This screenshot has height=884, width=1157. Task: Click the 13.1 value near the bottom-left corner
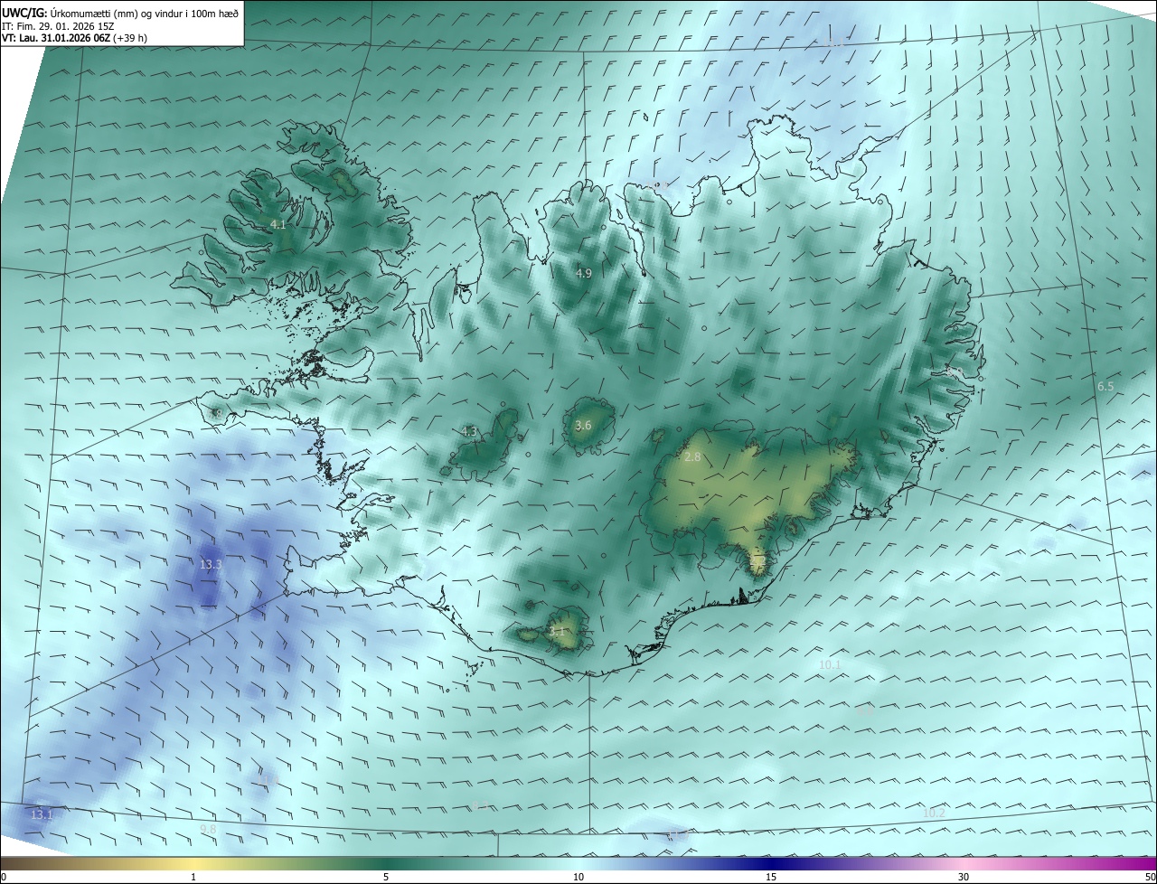pos(42,814)
